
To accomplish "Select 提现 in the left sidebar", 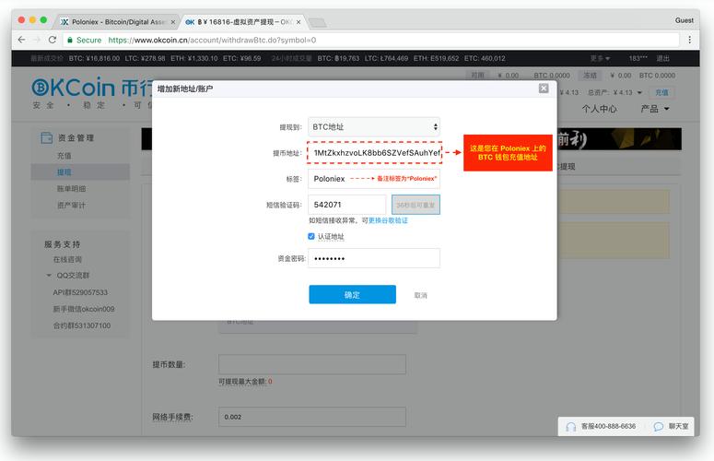I will [x=64, y=172].
